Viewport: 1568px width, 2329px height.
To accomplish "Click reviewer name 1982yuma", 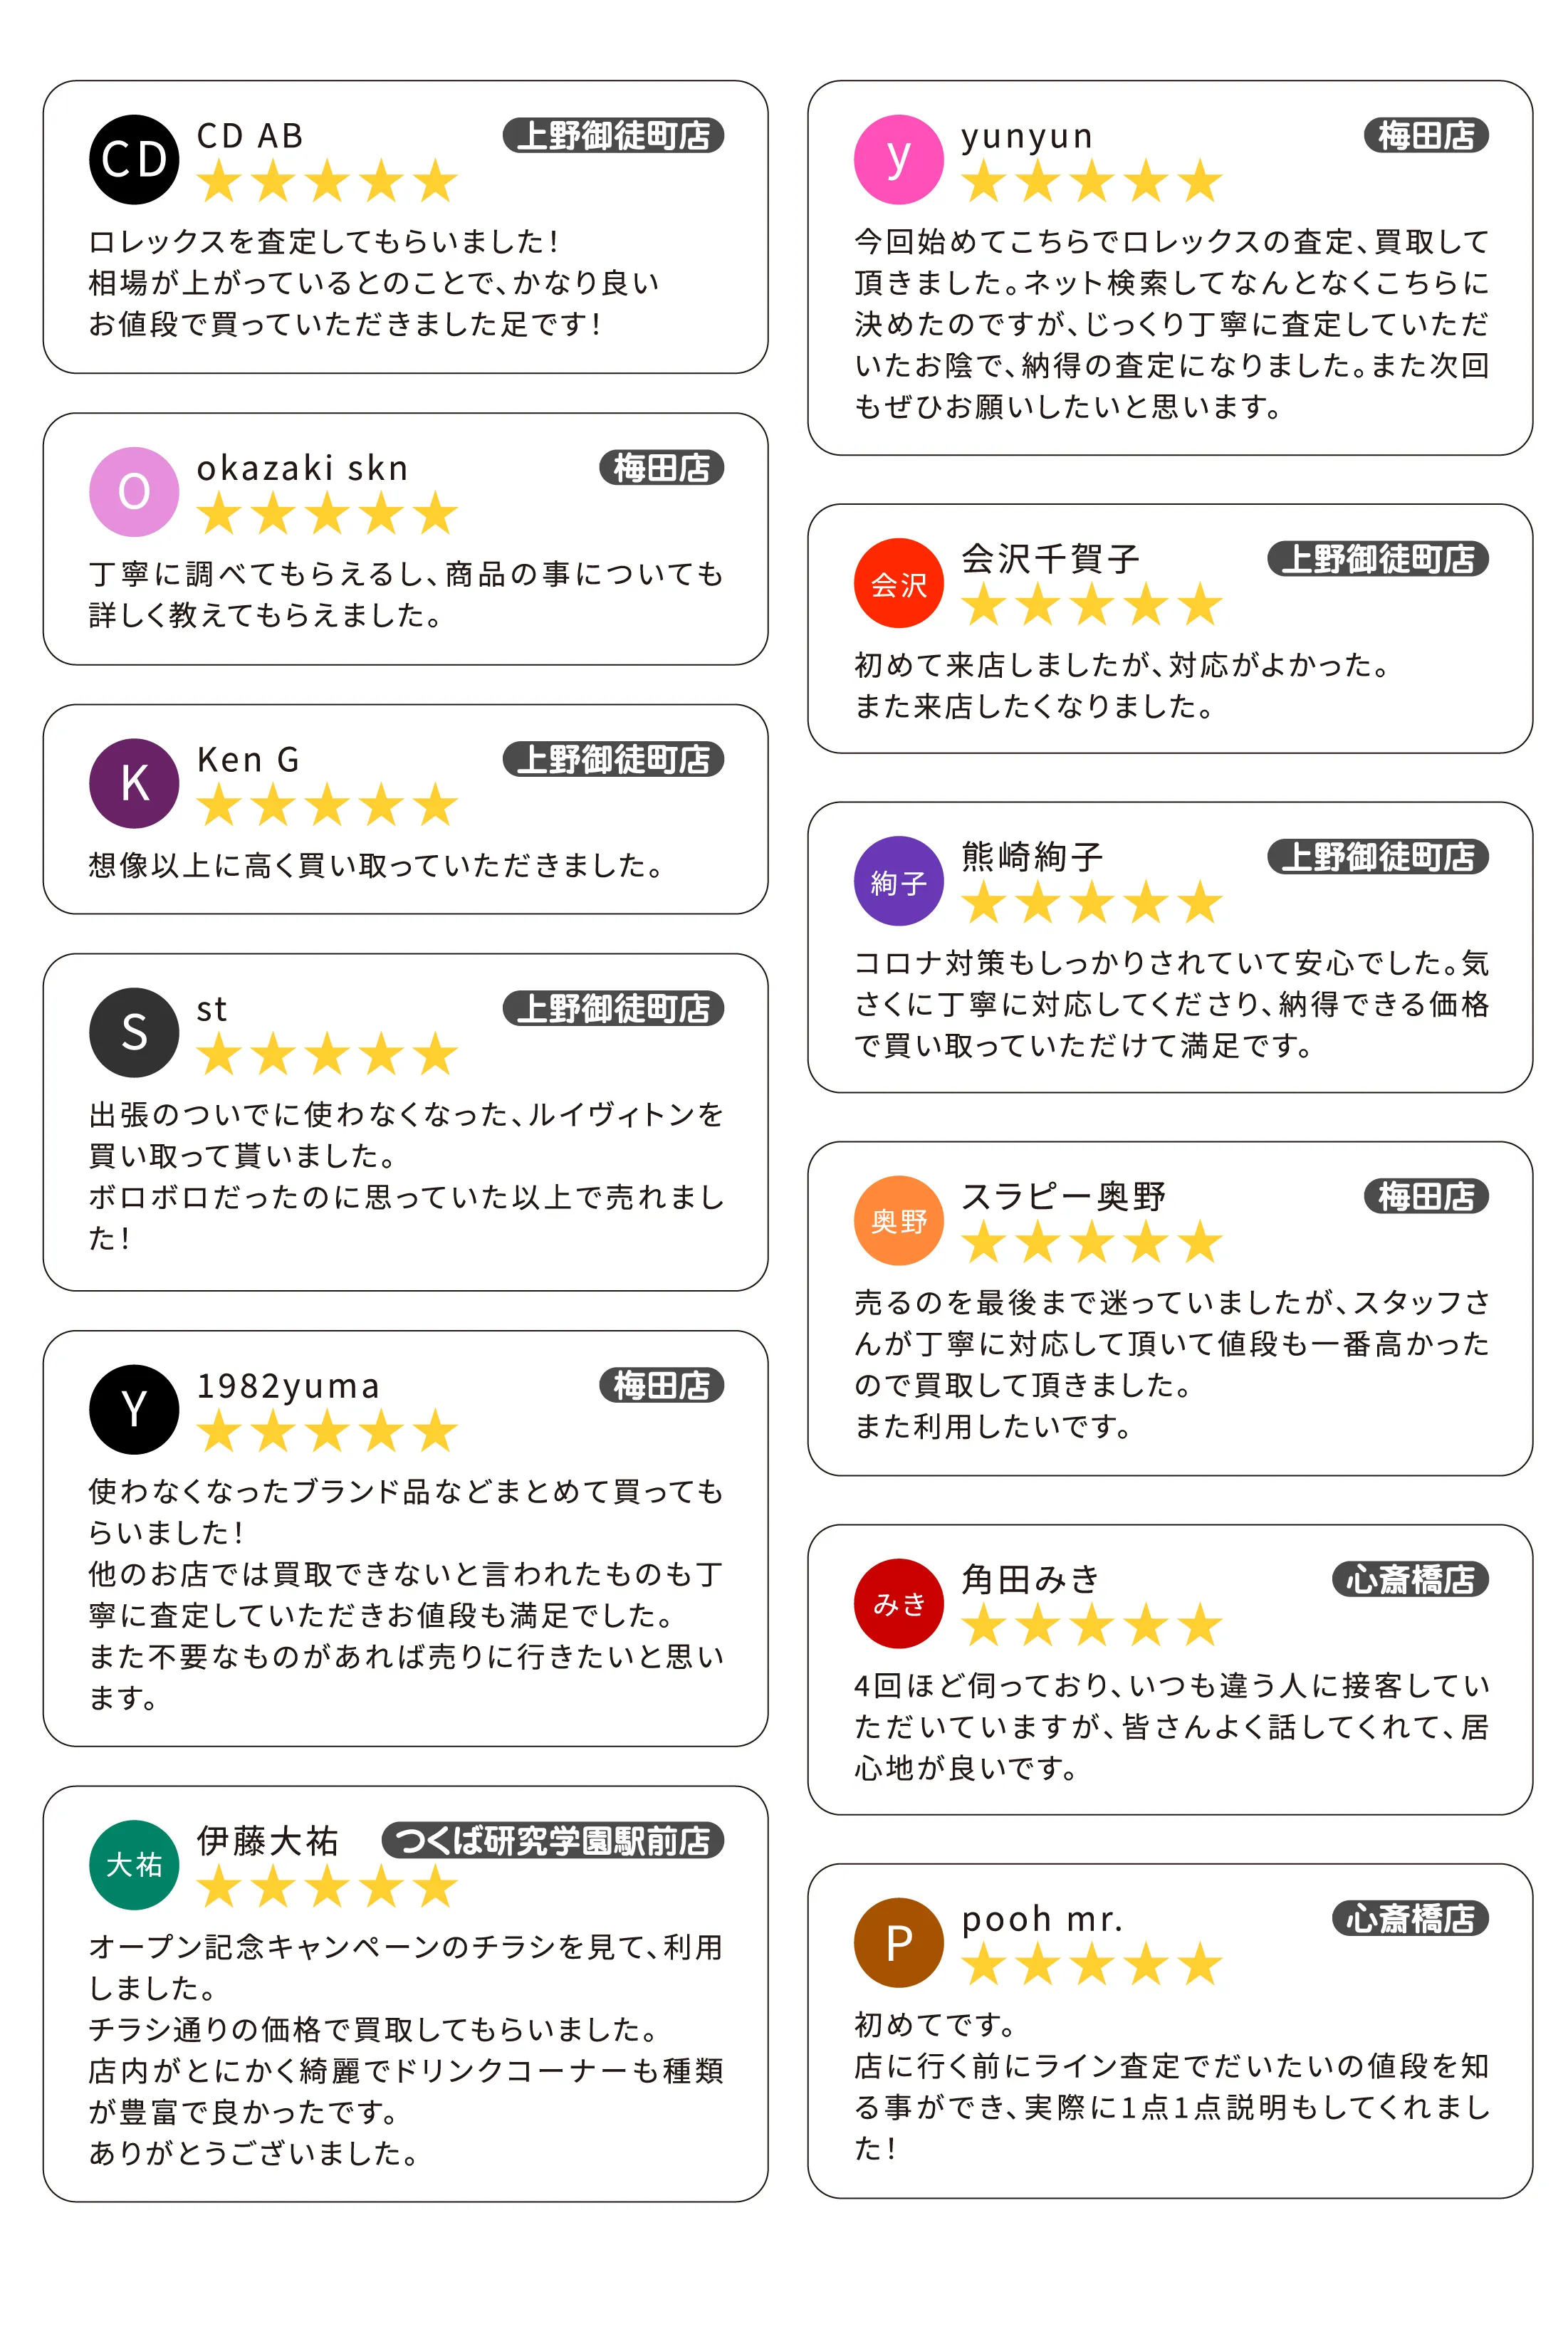I will pyautogui.click(x=288, y=1386).
